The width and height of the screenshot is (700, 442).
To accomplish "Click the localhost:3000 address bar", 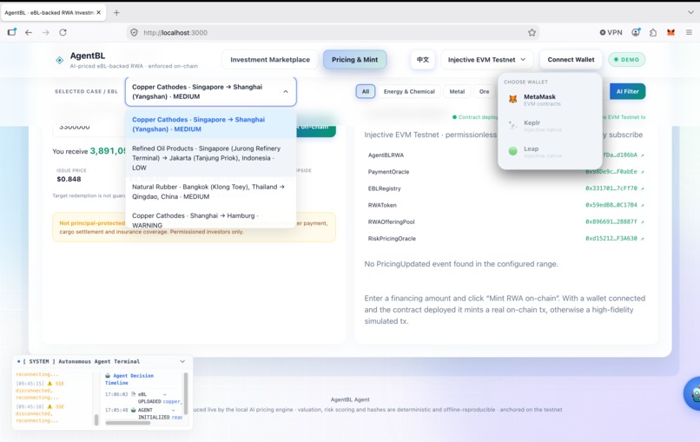I will [x=333, y=33].
